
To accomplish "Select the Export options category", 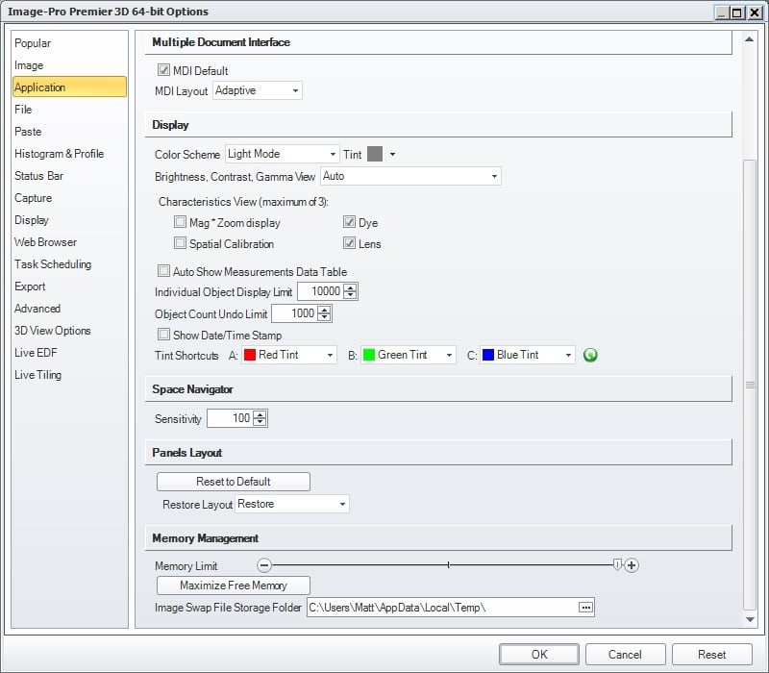I will tap(69, 286).
